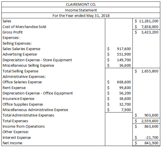This screenshot has width=162, height=148.
Task: Select Miscellaneous Selling Expense label
Action: 28,65
